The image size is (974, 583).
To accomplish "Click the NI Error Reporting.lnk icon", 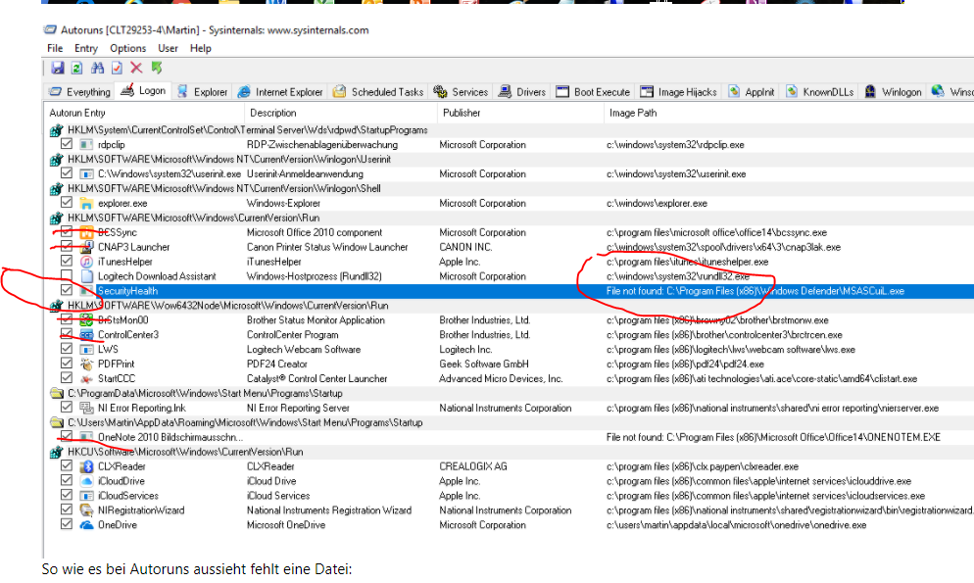I will 86,408.
